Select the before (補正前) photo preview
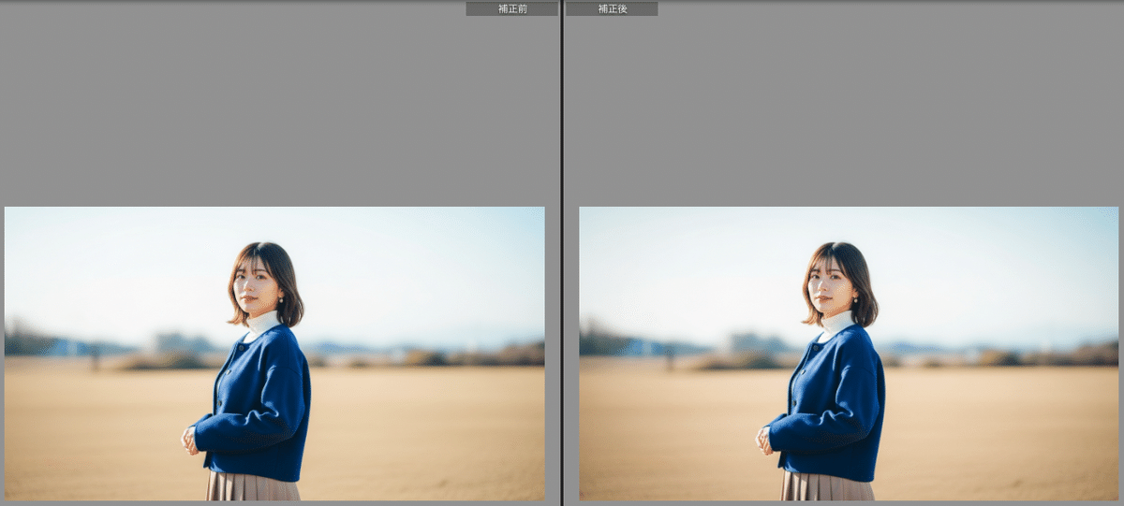Viewport: 1124px width, 506px height. point(274,353)
